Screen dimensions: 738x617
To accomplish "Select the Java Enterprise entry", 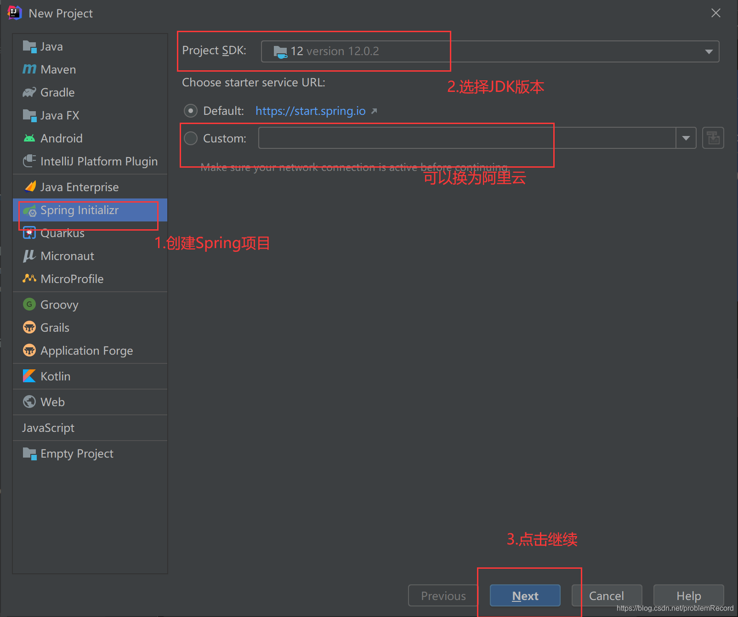I will click(90, 187).
